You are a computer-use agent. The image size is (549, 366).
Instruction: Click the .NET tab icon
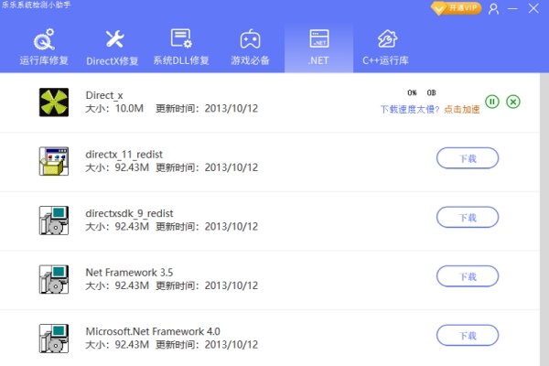point(318,40)
